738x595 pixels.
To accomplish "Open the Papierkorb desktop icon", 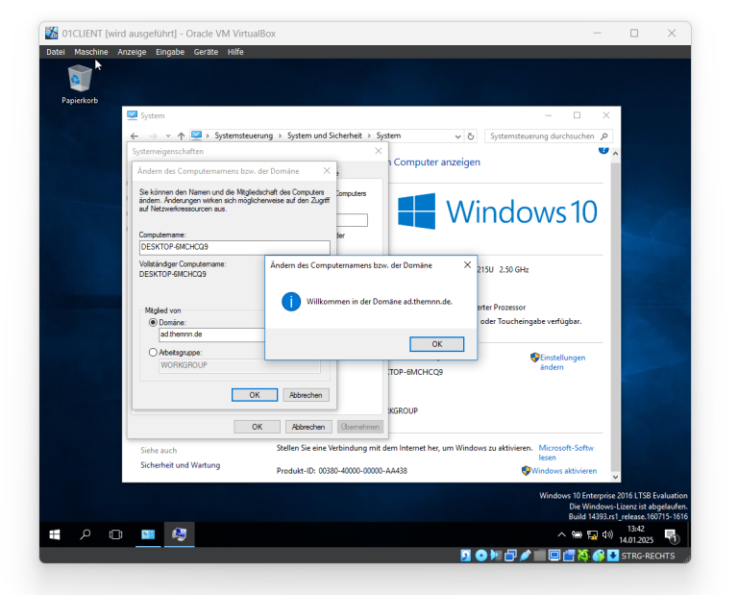I will tap(80, 85).
